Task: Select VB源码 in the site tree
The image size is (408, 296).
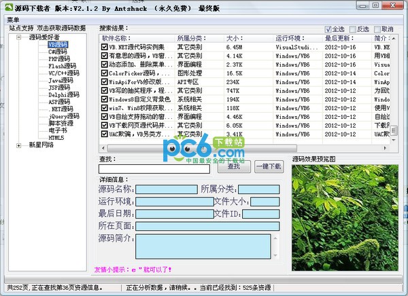Action: coord(58,45)
